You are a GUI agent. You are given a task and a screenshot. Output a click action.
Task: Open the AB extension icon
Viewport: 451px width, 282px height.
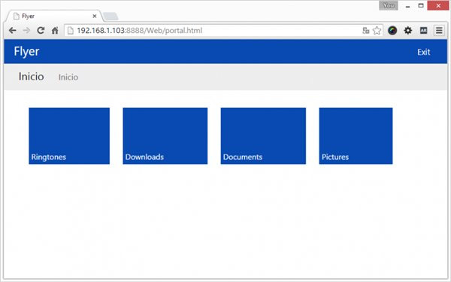423,31
